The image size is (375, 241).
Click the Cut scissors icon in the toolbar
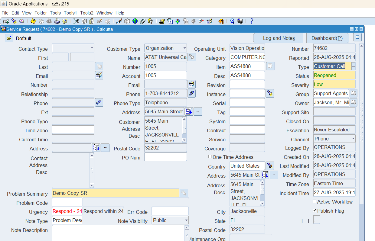76,21
